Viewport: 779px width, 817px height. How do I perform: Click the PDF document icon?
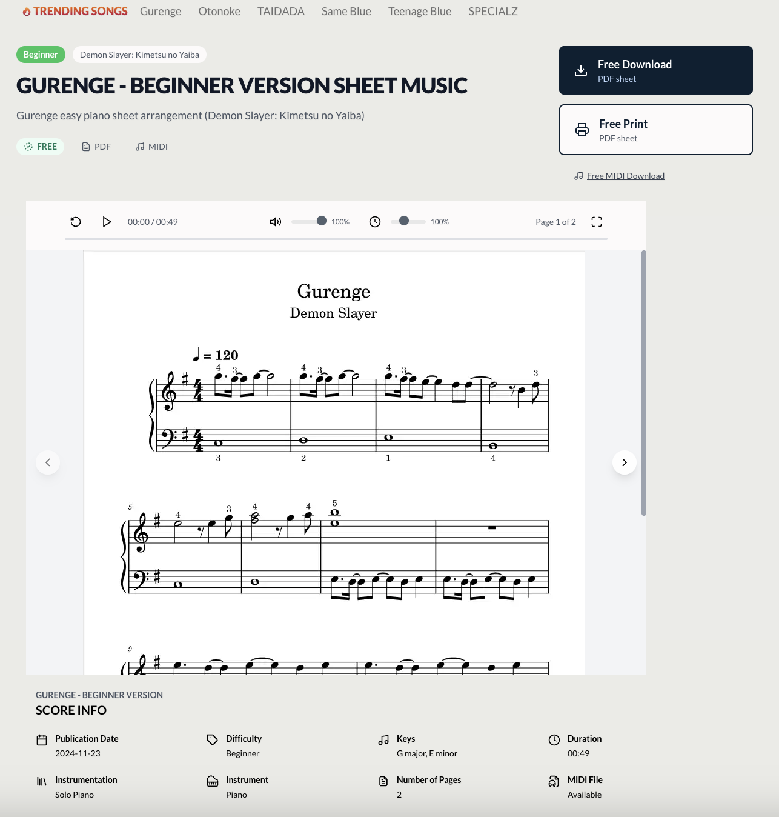[86, 147]
